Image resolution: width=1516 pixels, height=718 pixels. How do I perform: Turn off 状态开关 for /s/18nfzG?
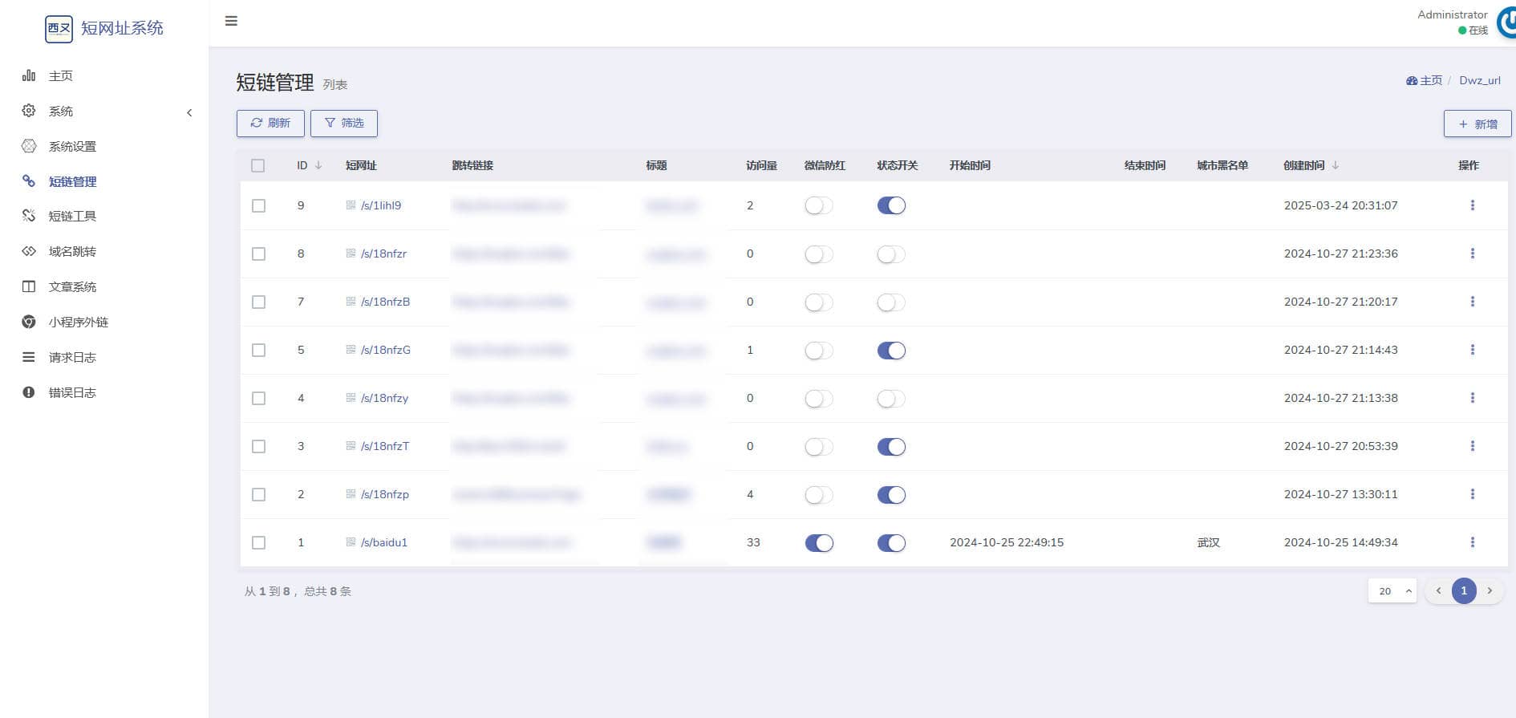click(x=891, y=351)
